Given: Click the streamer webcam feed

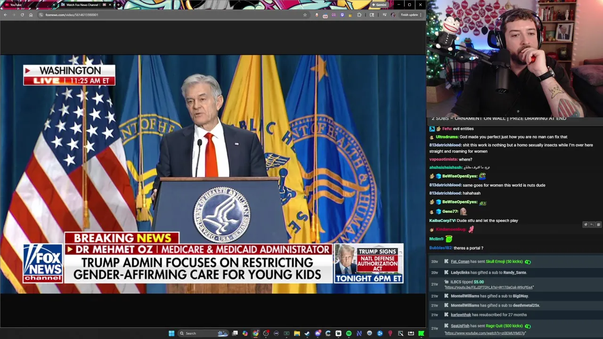Looking at the screenshot, I should pyautogui.click(x=514, y=58).
